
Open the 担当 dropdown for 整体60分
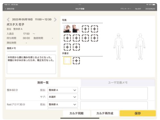(x=63, y=90)
